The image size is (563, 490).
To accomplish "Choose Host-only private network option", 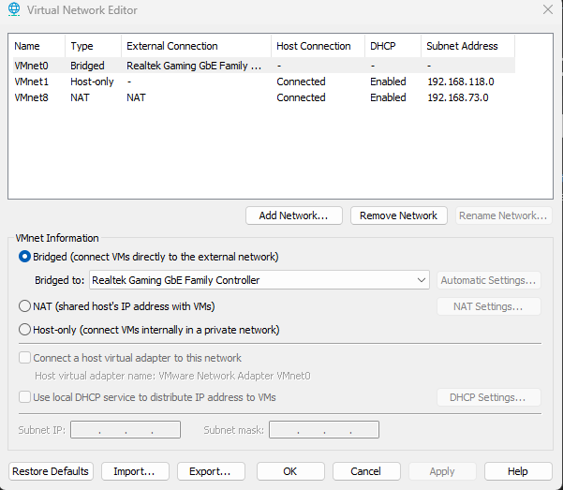I will point(24,330).
